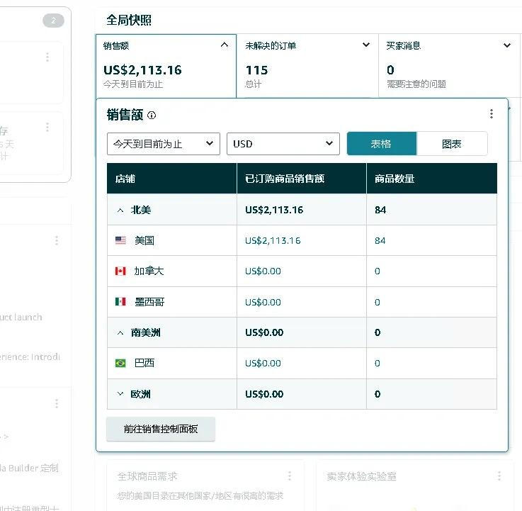Open the 销售额 panel three-dot menu
Screen dimensions: 522x511
pyautogui.click(x=492, y=114)
